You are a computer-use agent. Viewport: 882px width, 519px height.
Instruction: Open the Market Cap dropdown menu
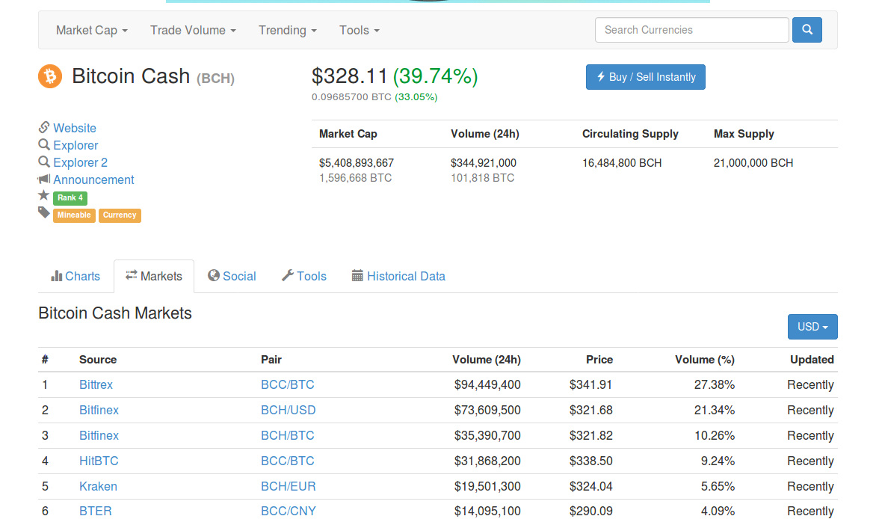(92, 31)
